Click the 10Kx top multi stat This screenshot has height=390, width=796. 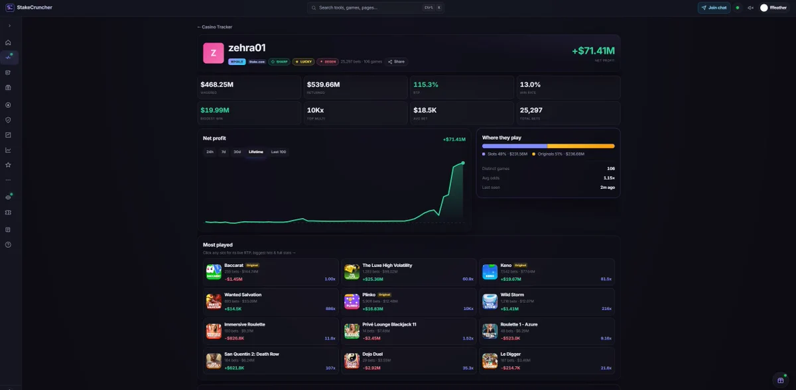coord(356,113)
